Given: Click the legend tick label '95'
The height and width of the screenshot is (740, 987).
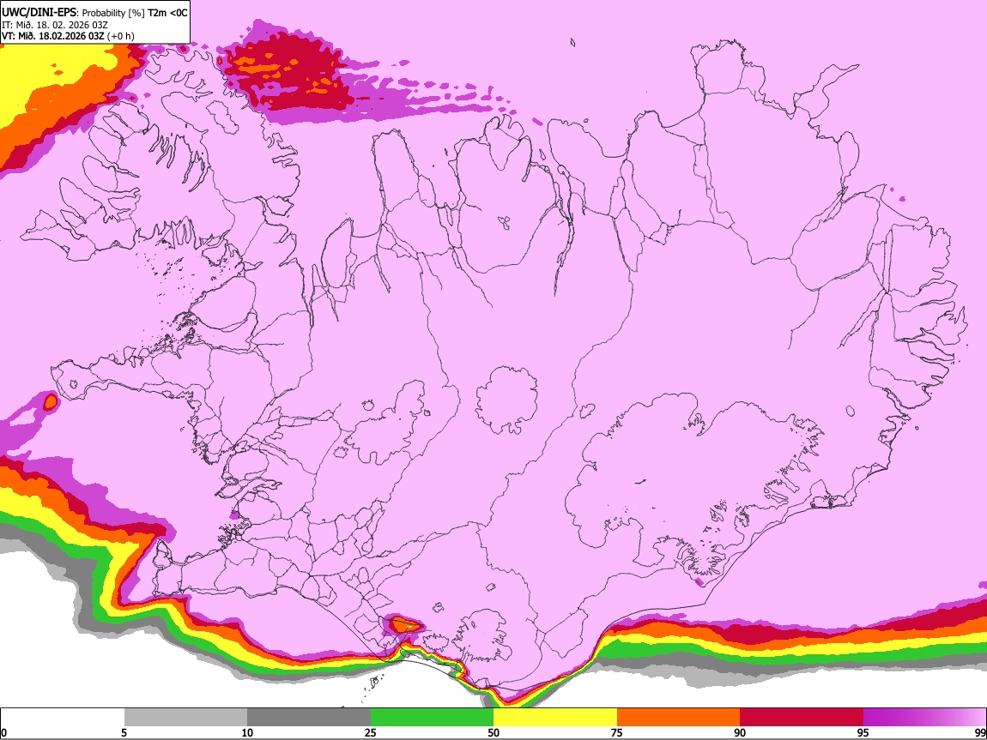Looking at the screenshot, I should (x=863, y=733).
